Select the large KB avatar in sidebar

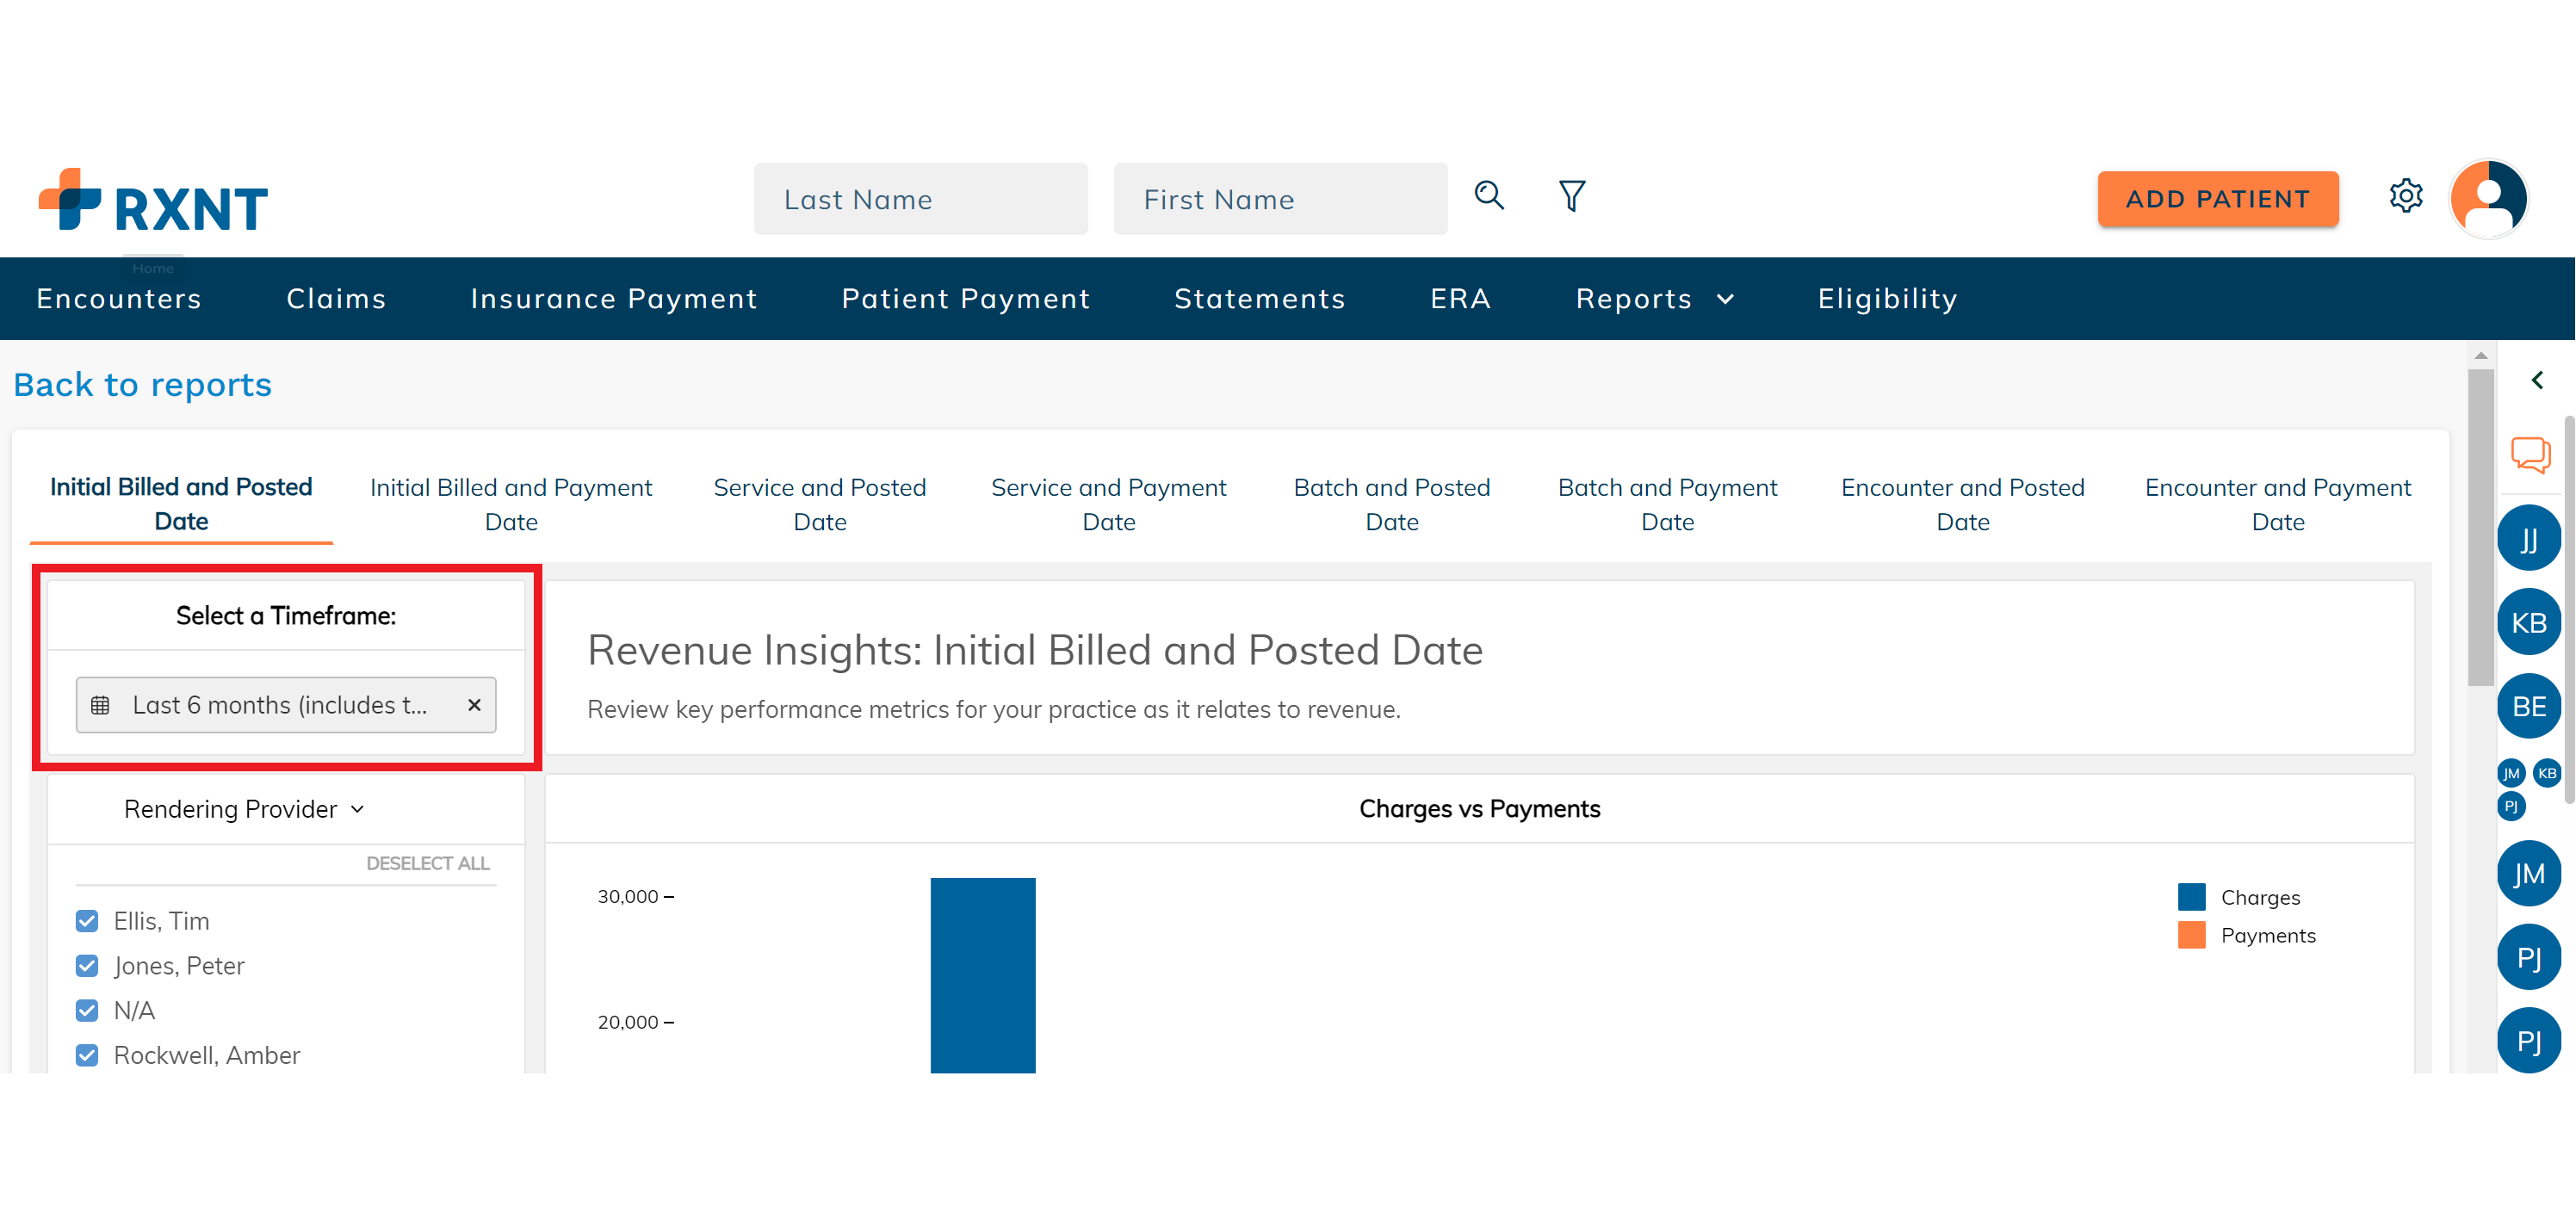(2529, 623)
